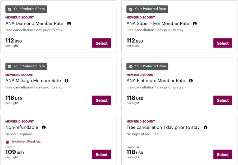Image resolution: width=238 pixels, height=165 pixels.
Task: Click the checkmark on the top-left Preferred Rate badge
Action: [10, 9]
